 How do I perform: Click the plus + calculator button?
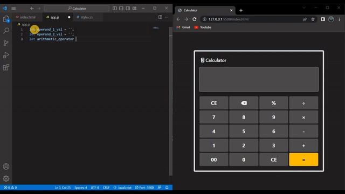[x=303, y=145]
